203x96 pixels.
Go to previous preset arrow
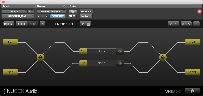(43, 24)
